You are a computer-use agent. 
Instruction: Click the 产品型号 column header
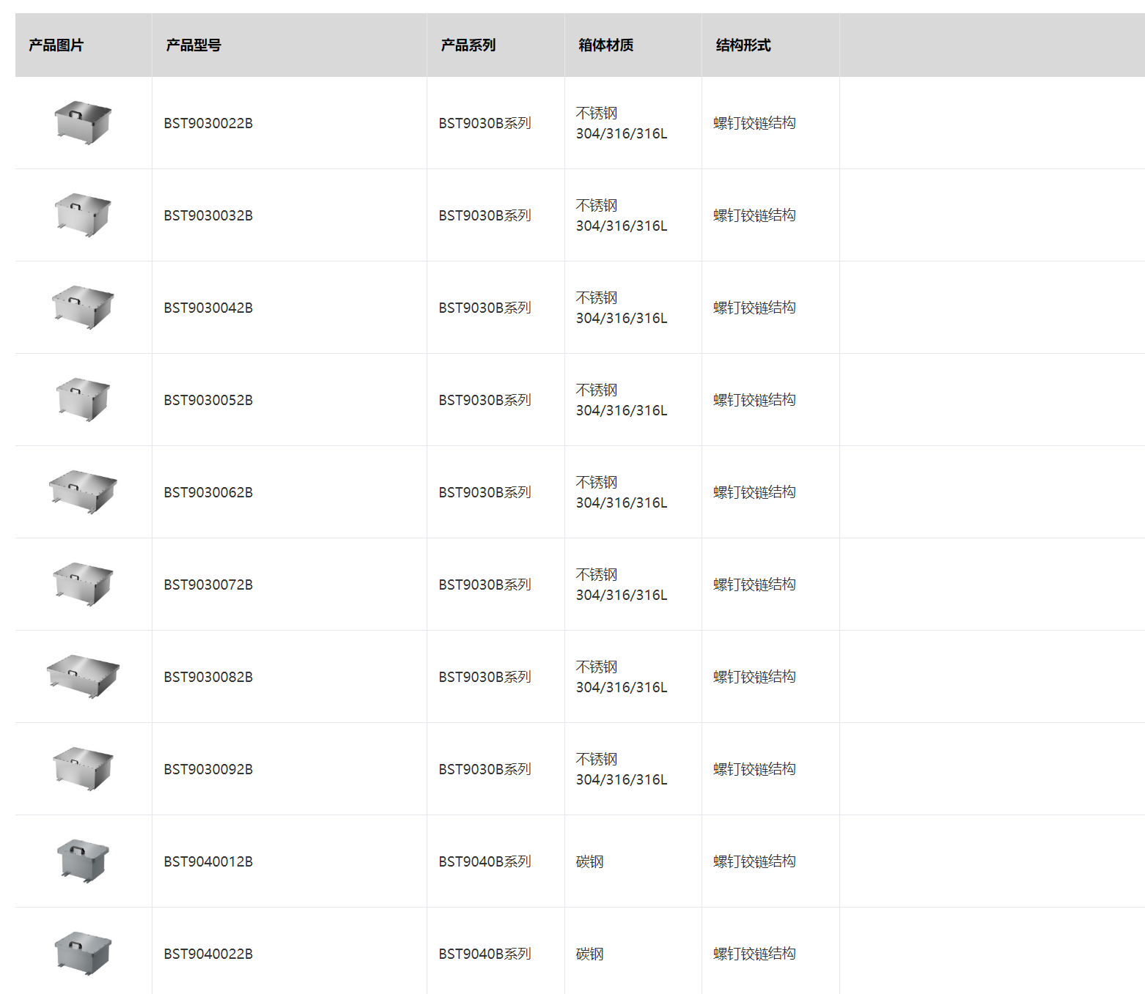194,45
